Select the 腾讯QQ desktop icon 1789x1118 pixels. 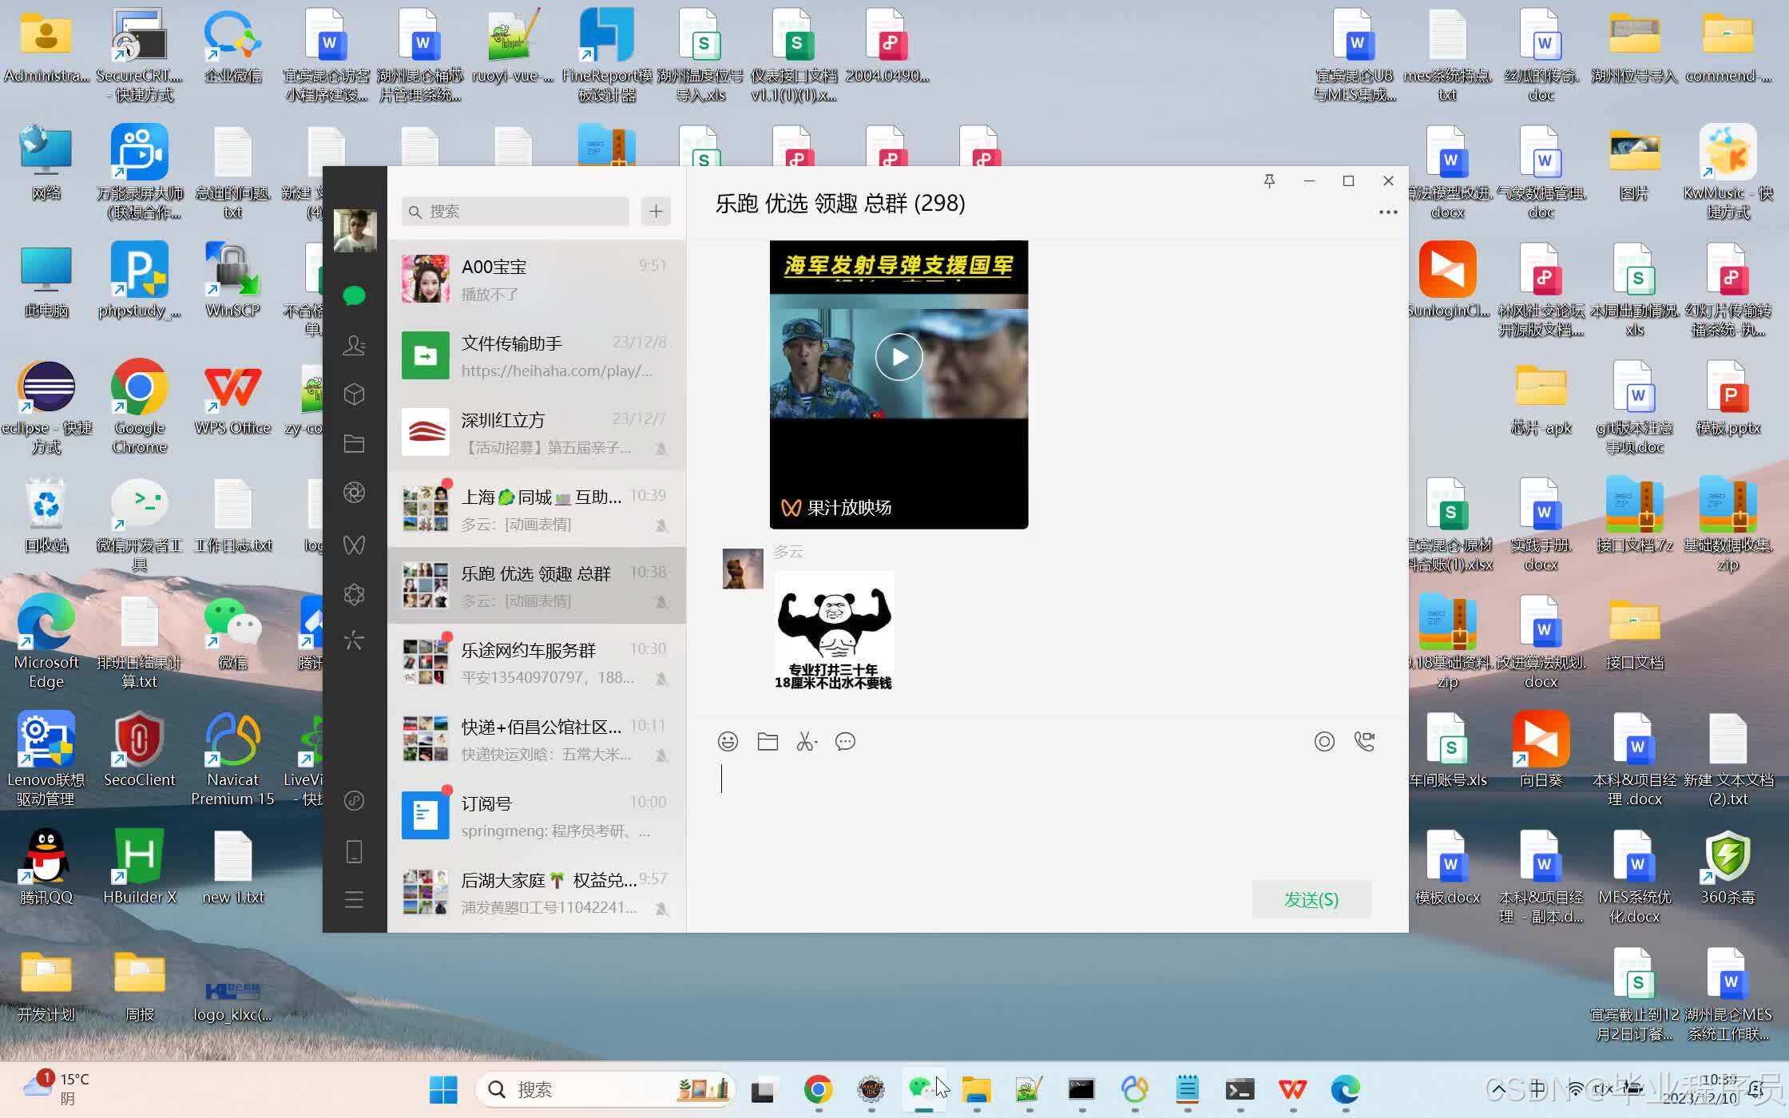tap(46, 866)
